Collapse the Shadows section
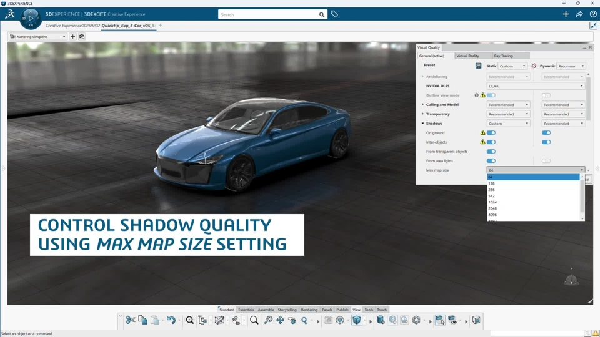The image size is (600, 337). click(x=423, y=124)
